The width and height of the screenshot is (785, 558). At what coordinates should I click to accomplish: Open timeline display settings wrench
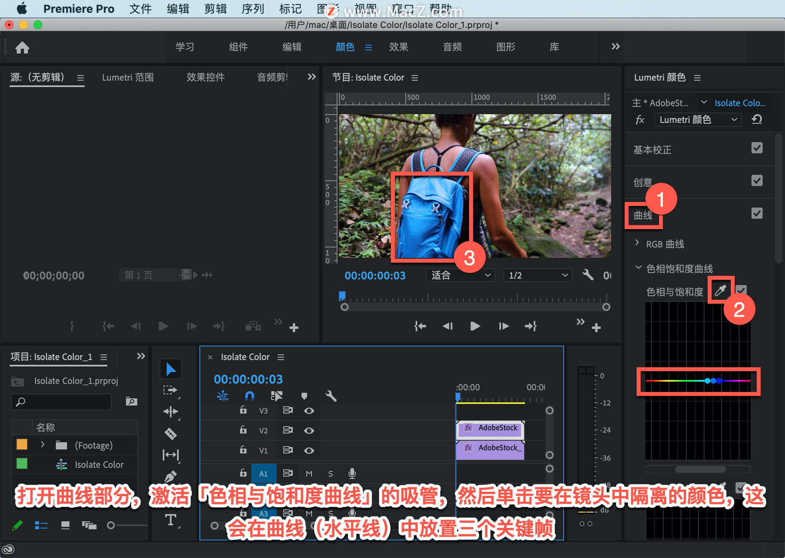click(331, 396)
